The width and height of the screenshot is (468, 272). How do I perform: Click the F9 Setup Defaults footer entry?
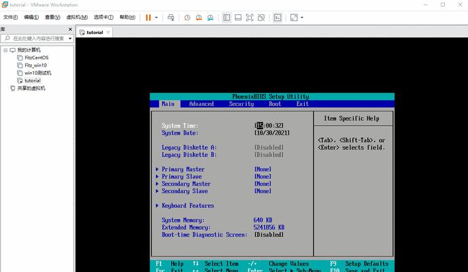coord(359,264)
